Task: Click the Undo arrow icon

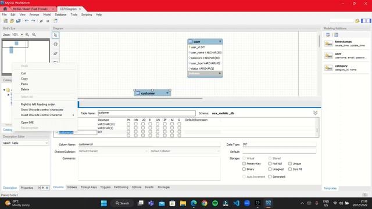Action: pos(27,21)
